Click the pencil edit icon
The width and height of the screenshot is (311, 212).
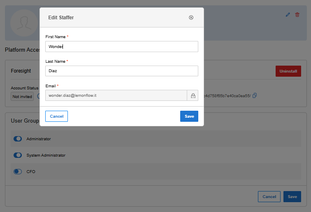tap(288, 15)
